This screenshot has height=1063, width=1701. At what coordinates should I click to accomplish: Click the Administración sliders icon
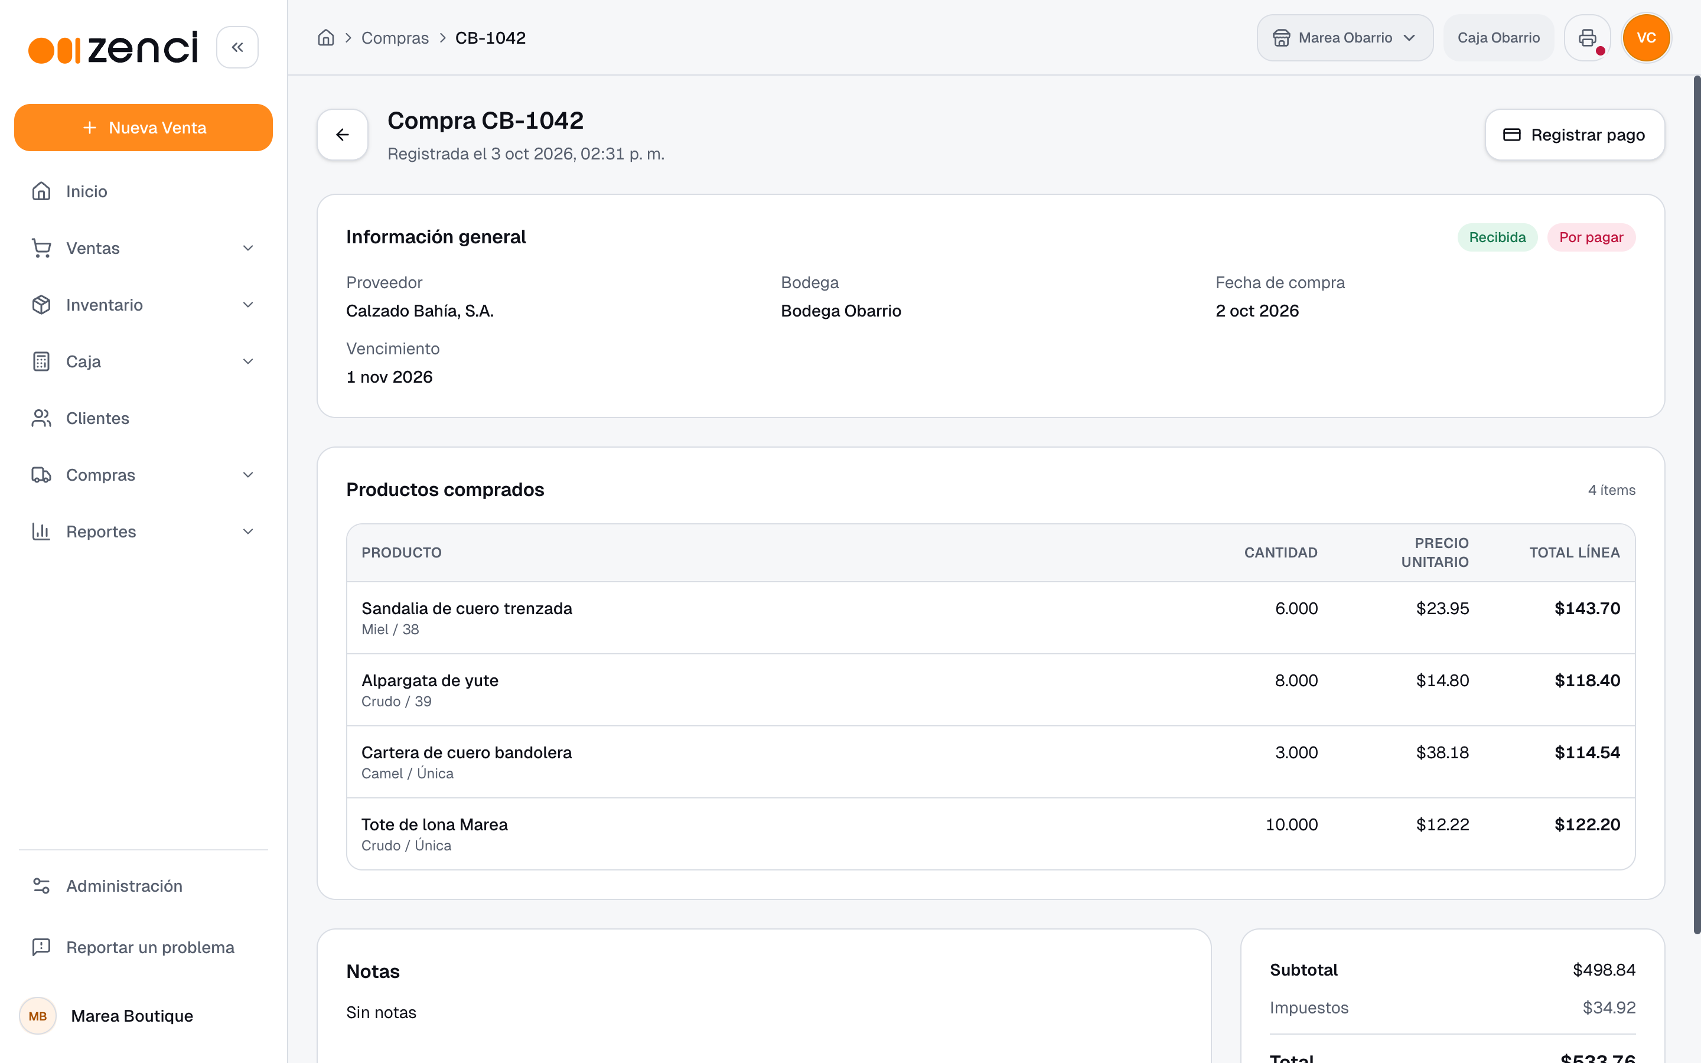pyautogui.click(x=41, y=886)
